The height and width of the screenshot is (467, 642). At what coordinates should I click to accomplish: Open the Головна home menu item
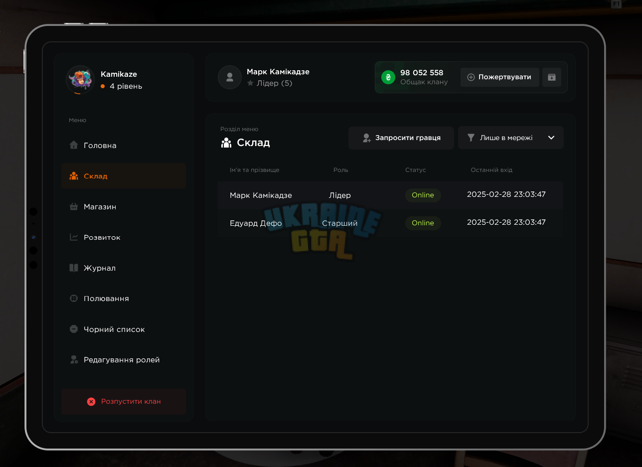click(124, 146)
